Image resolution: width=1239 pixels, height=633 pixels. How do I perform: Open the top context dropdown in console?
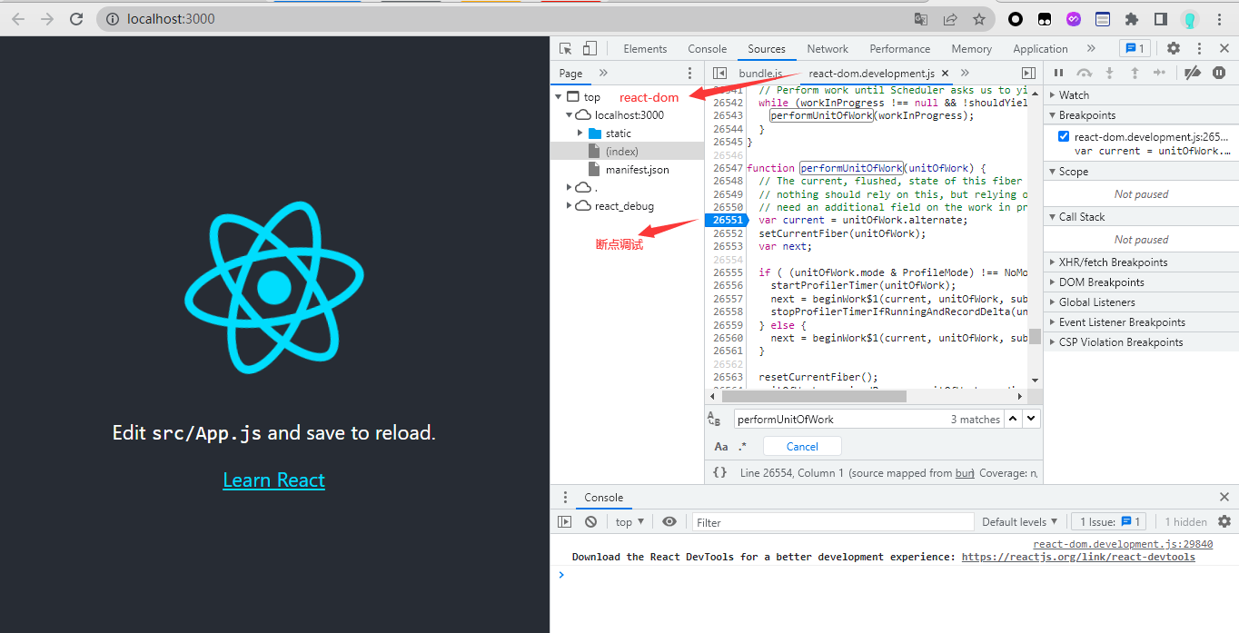[x=629, y=522]
